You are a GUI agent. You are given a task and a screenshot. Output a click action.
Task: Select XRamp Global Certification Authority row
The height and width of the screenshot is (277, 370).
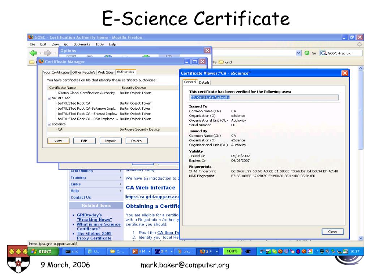pos(113,93)
